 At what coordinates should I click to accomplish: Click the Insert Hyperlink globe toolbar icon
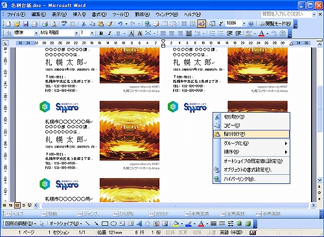[x=148, y=24]
